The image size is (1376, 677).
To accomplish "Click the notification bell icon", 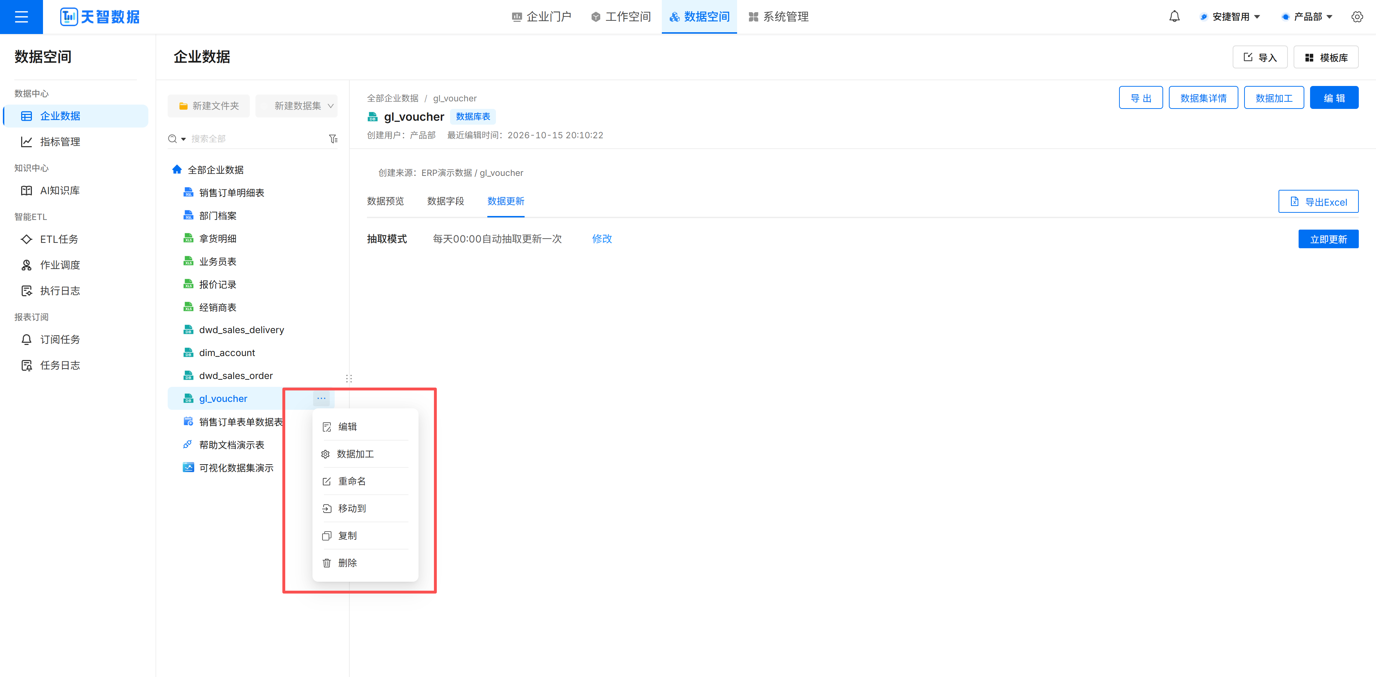I will (1174, 16).
